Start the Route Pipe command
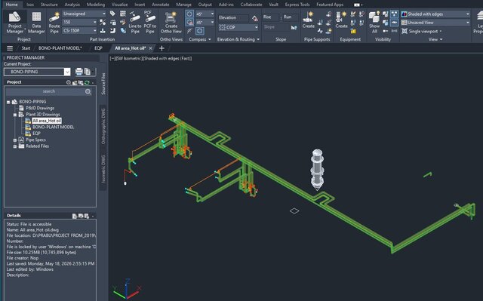Viewport: 483px width, 301px height. click(x=54, y=22)
